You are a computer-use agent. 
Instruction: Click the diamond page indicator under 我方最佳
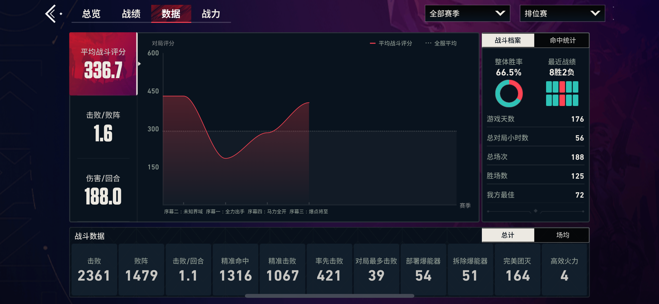(x=536, y=211)
